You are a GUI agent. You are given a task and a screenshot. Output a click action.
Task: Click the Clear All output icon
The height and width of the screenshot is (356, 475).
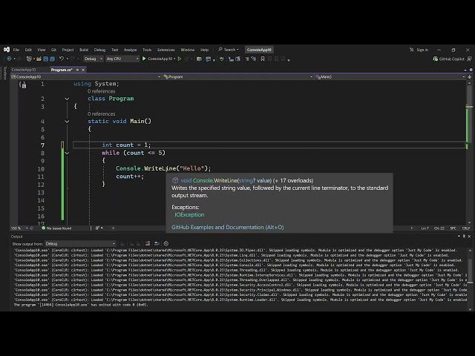[148, 243]
